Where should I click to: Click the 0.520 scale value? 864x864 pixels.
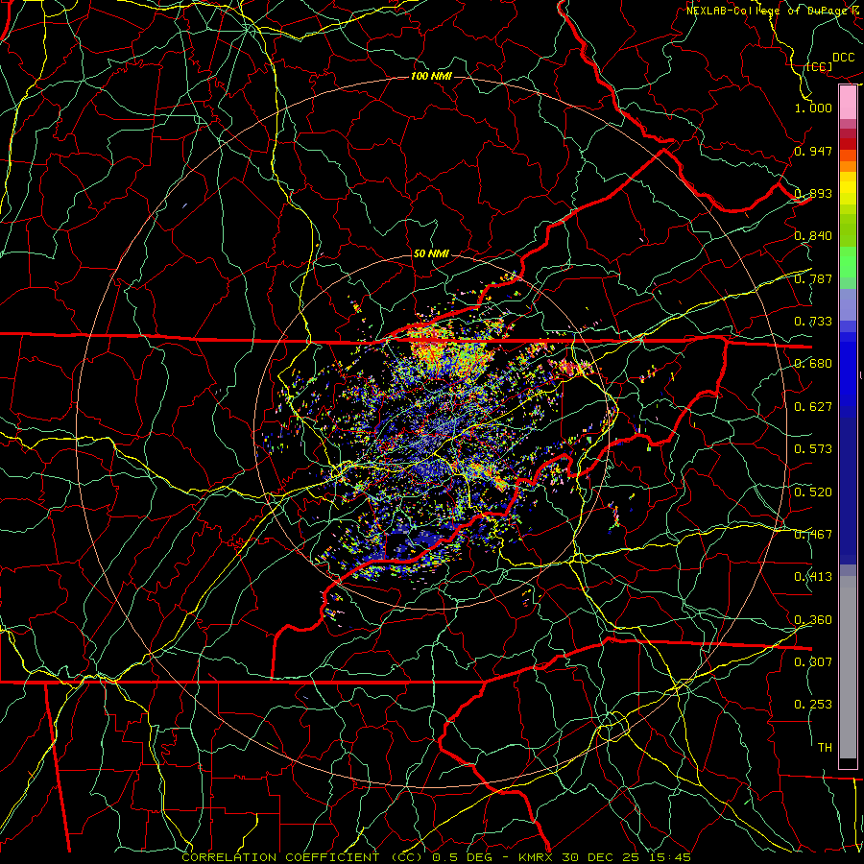click(x=813, y=492)
